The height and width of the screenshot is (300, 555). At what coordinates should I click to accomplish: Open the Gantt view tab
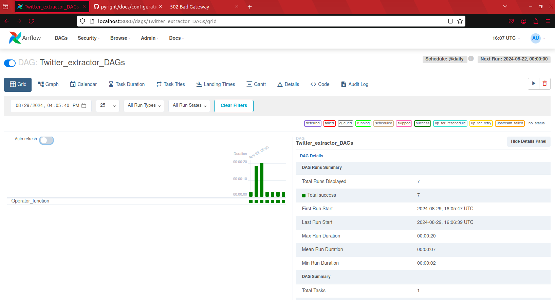256,84
